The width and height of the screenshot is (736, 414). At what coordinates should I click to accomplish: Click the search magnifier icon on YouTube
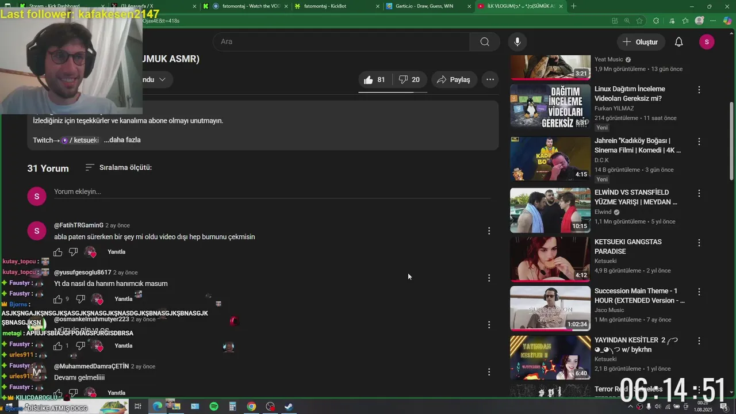pyautogui.click(x=485, y=41)
